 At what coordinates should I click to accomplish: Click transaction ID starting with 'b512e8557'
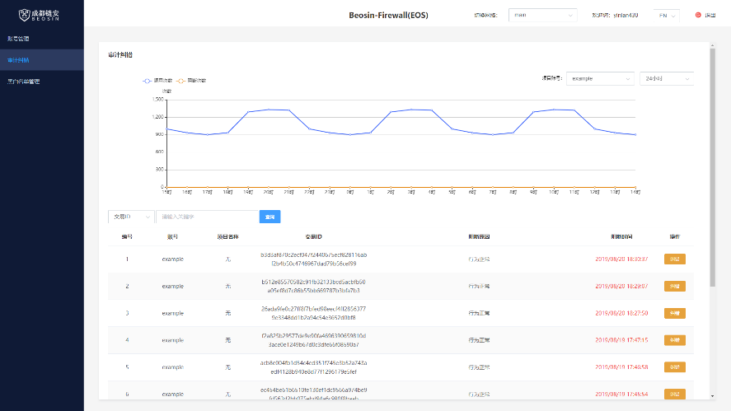[314, 286]
